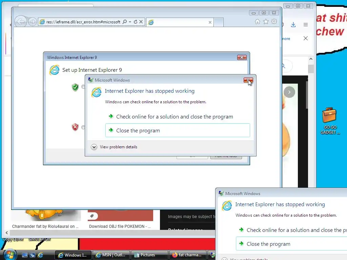Click Check online option in second crash dialog
Viewport: 347px width, 260px height.
pos(291,230)
